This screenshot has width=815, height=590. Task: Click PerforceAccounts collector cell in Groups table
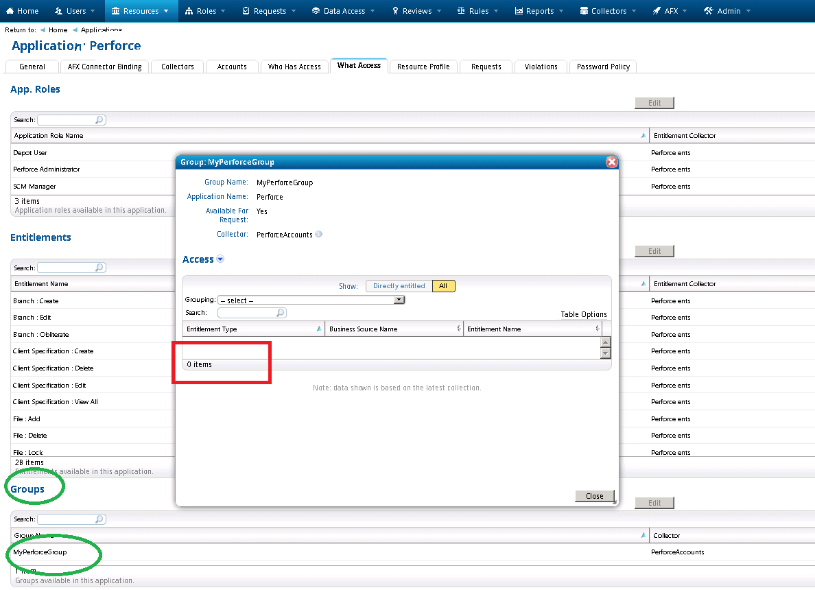point(678,552)
